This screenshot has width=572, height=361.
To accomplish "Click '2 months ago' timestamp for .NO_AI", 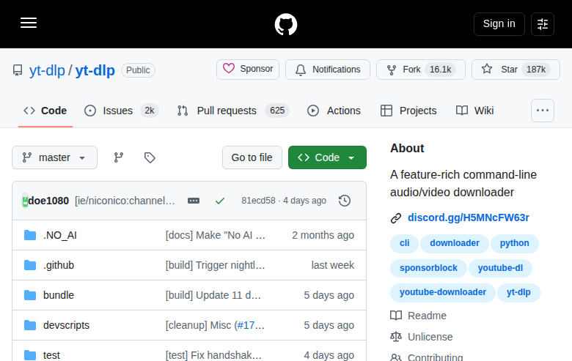I will click(x=323, y=235).
